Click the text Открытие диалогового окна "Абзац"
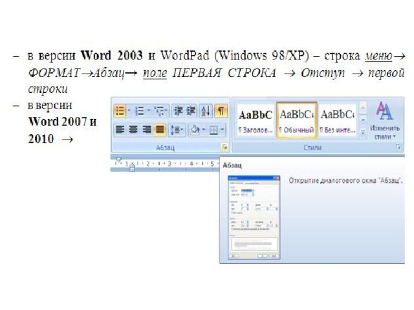The image size is (414, 310). (345, 181)
